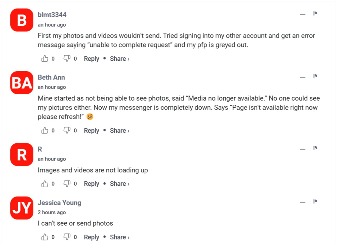This screenshot has height=245, width=337.
Task: Toggle collapse on Beth Ann's comment
Action: point(302,77)
